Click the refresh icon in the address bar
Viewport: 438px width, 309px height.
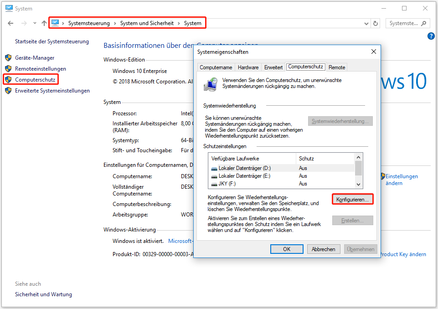coord(375,23)
